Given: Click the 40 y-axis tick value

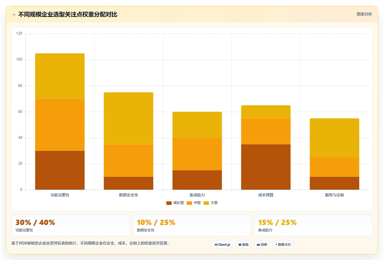Looking at the screenshot, I should pos(20,138).
